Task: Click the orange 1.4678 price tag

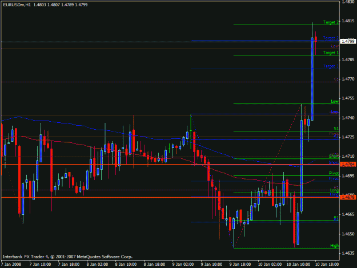Action: point(348,197)
